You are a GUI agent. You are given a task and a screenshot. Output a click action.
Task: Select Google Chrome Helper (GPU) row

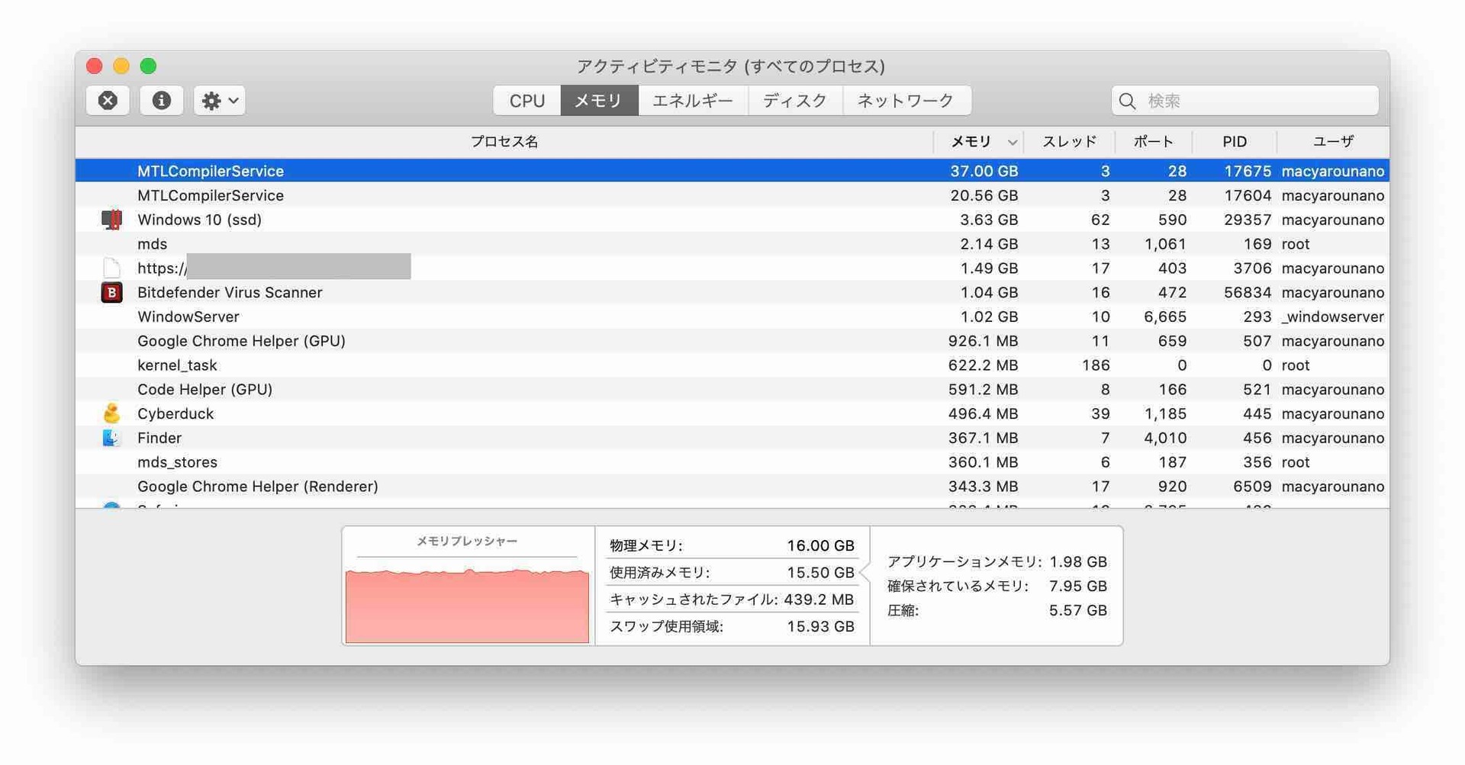732,341
